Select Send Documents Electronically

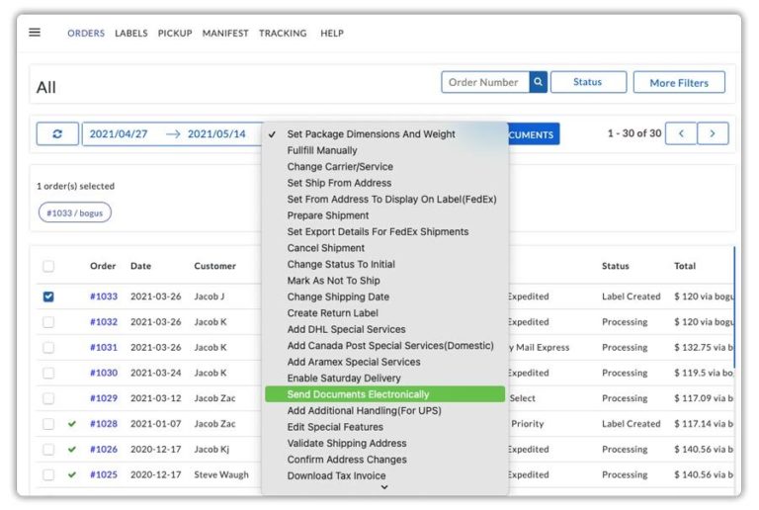(x=384, y=394)
